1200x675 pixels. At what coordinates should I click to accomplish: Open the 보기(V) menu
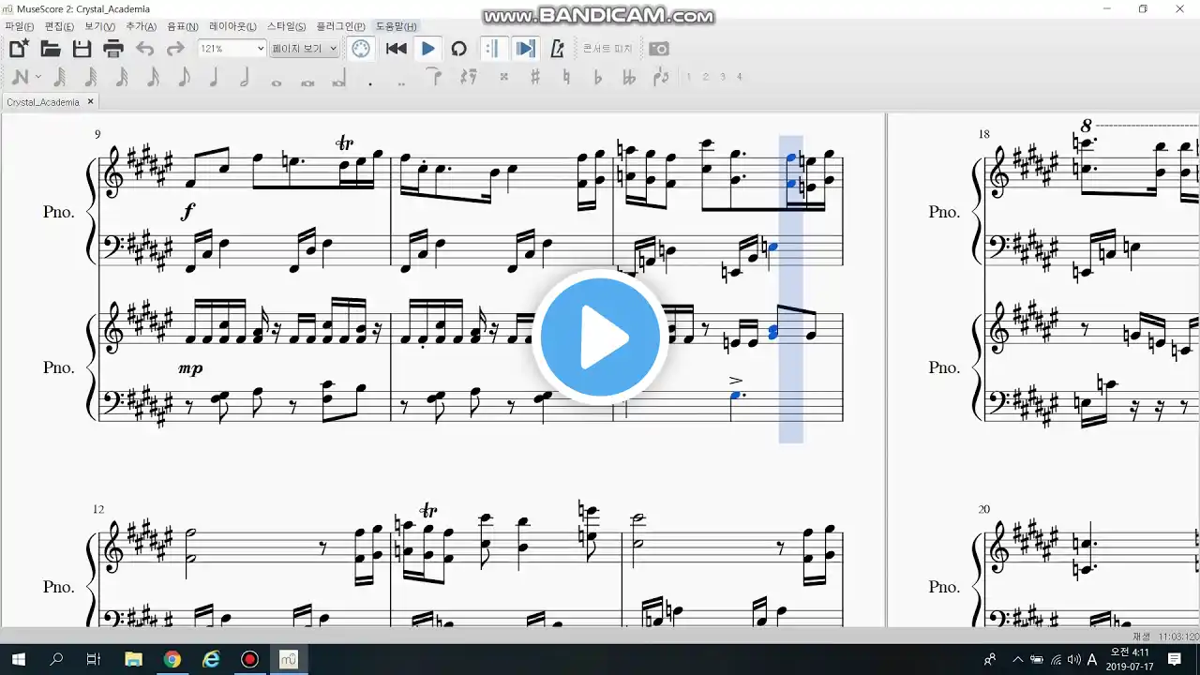tap(99, 26)
